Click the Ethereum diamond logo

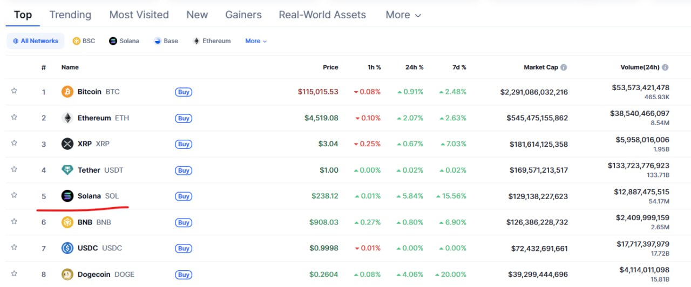coord(67,118)
